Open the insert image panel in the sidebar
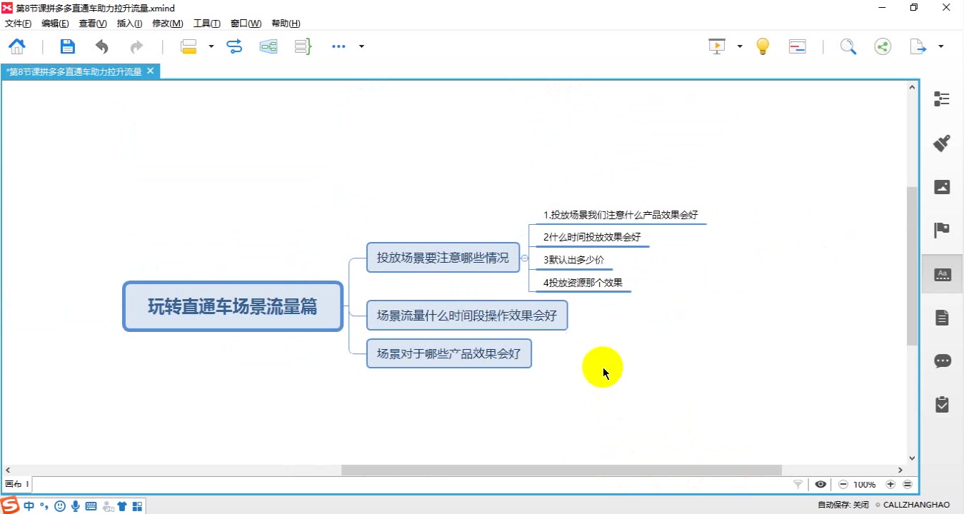 [x=942, y=186]
